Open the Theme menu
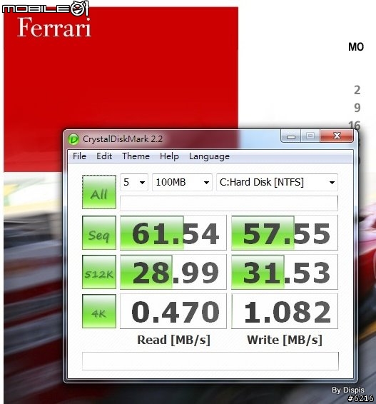This screenshot has height=404, width=376. (x=136, y=156)
